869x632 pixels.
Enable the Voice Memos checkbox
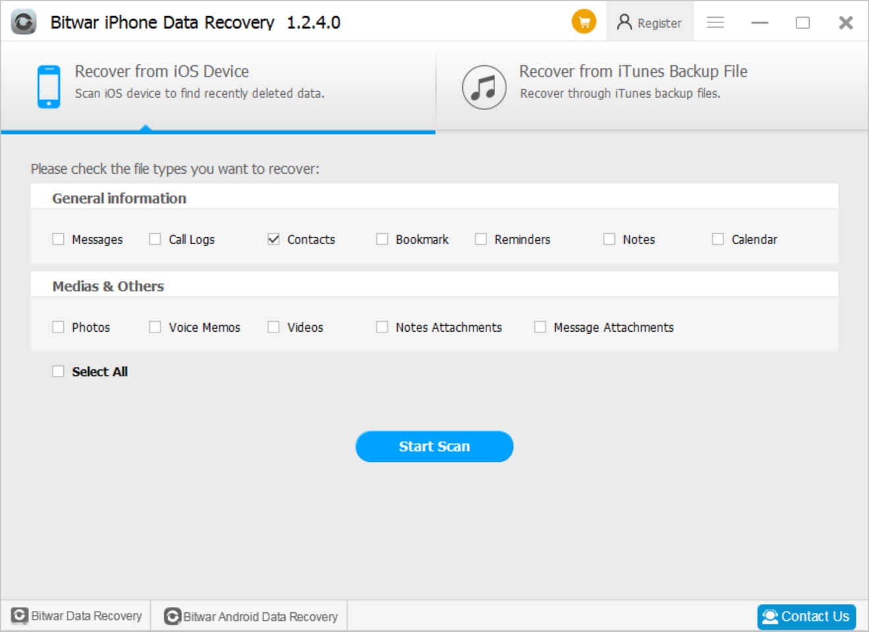pyautogui.click(x=155, y=327)
